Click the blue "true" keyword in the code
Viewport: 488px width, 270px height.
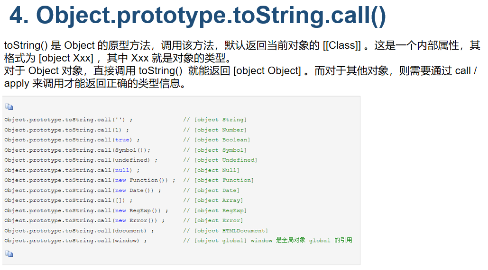pos(123,140)
